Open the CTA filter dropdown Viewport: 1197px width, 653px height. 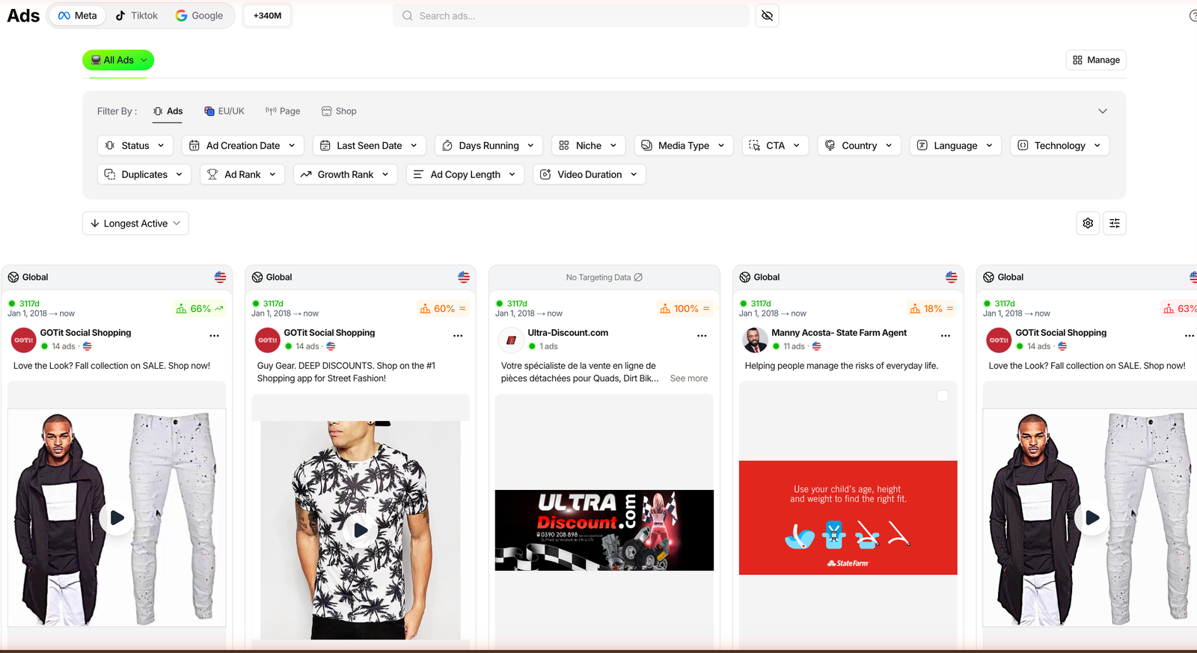(776, 145)
